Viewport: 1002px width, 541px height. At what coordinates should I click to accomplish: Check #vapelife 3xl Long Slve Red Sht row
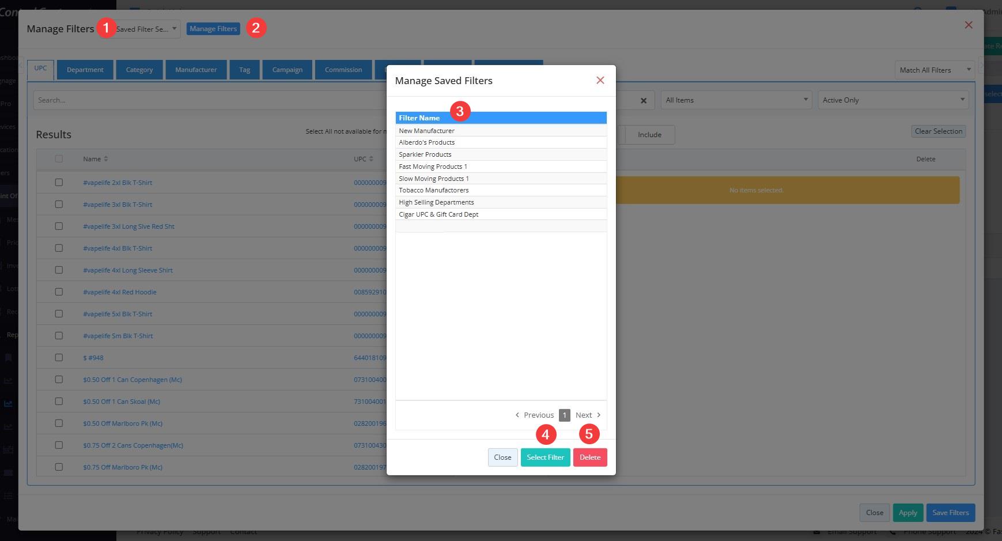coord(59,226)
